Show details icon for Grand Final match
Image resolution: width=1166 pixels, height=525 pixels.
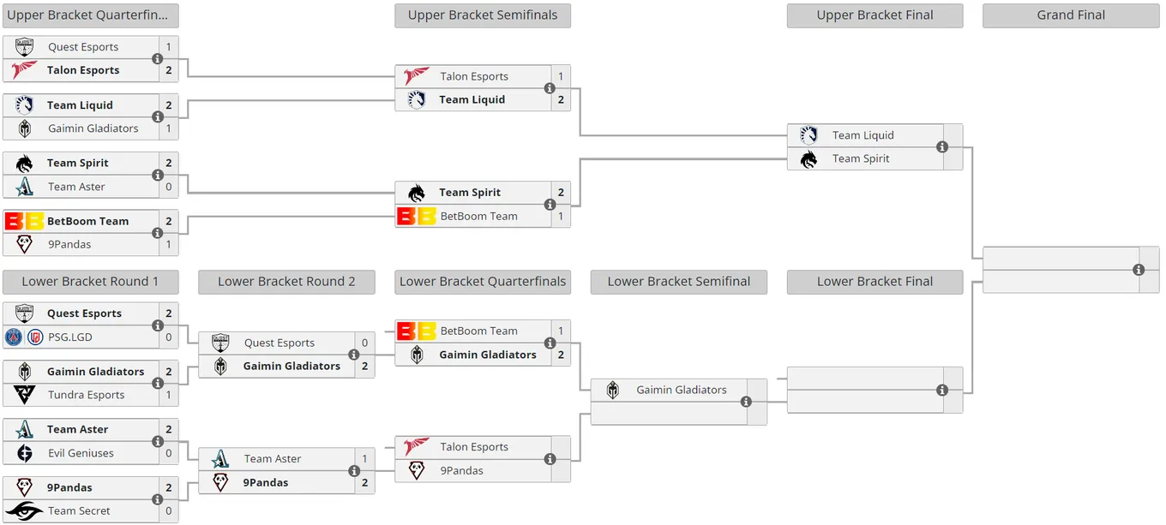1139,270
